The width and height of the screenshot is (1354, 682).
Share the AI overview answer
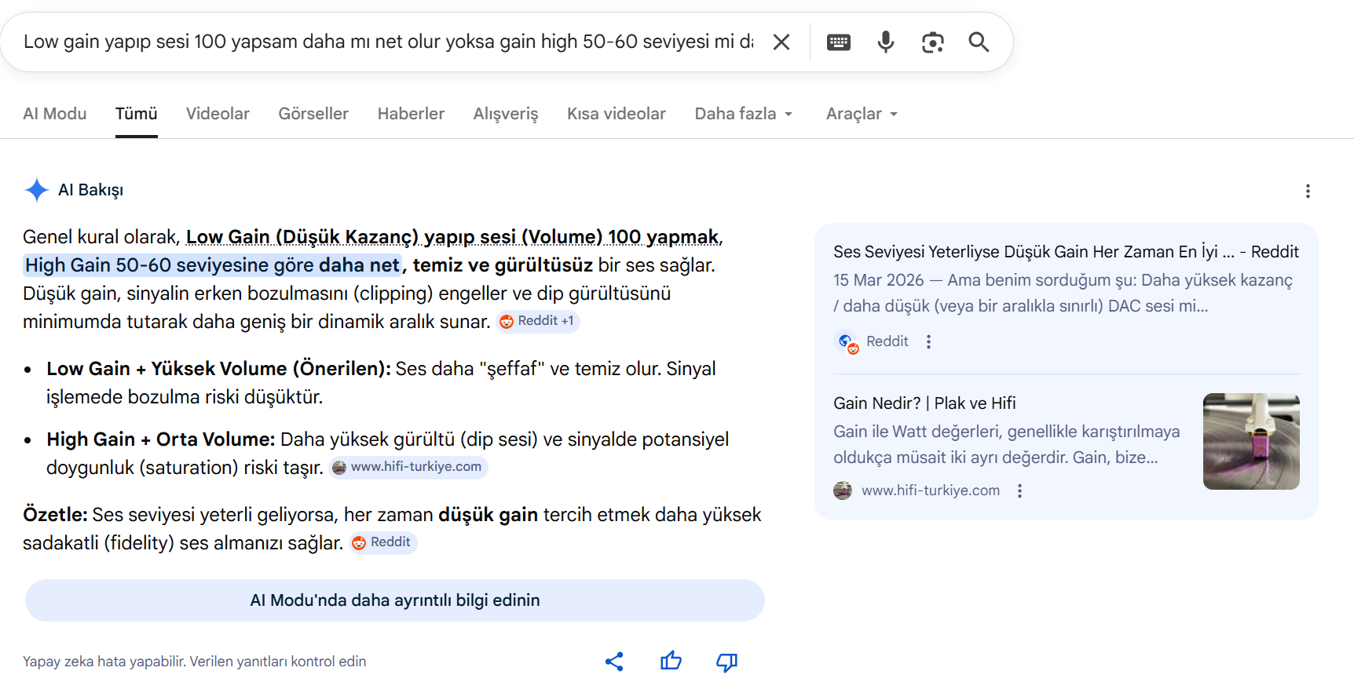[x=614, y=662]
